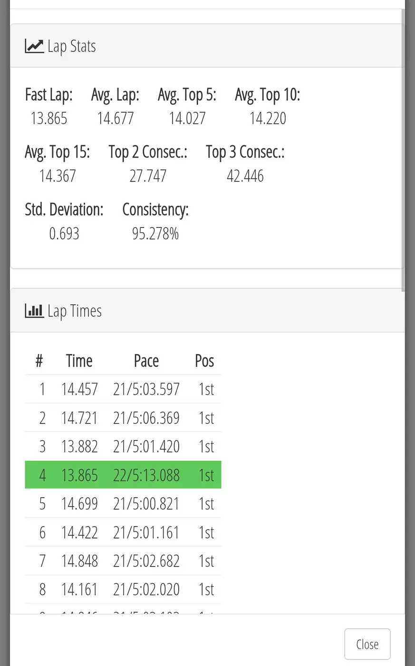Click the Pos column header
The image size is (415, 666).
[x=204, y=361]
